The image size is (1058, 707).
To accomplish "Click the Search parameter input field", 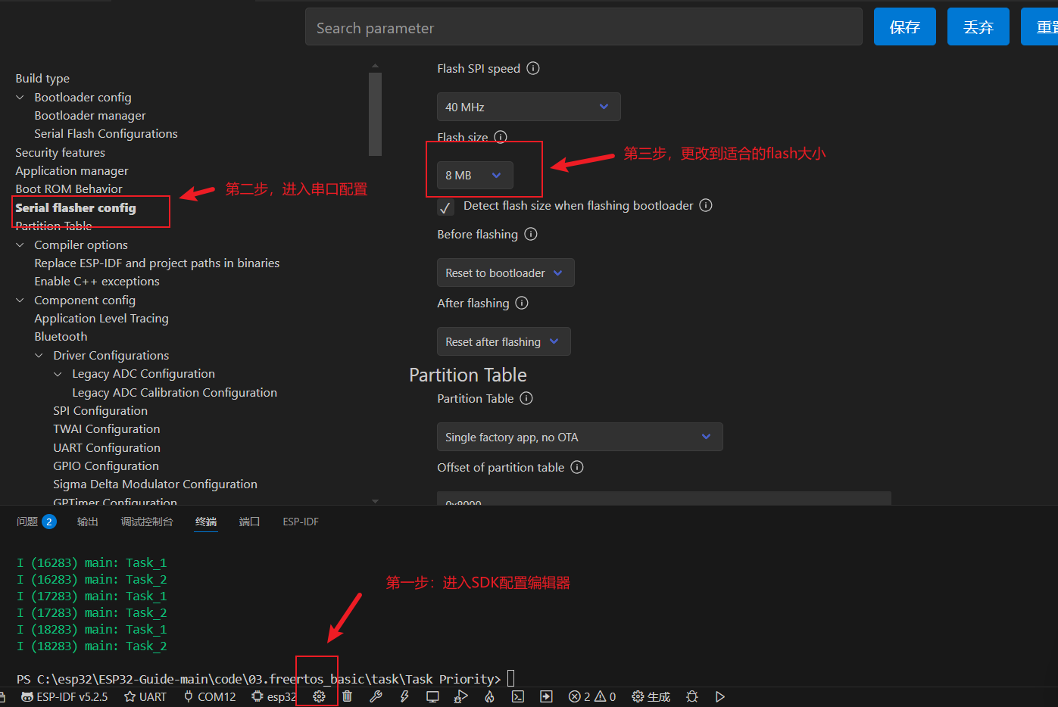I will [x=583, y=26].
